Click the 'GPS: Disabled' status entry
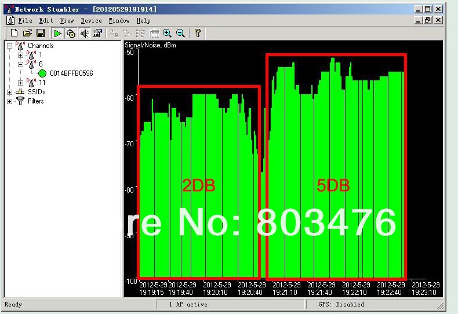 (x=341, y=304)
